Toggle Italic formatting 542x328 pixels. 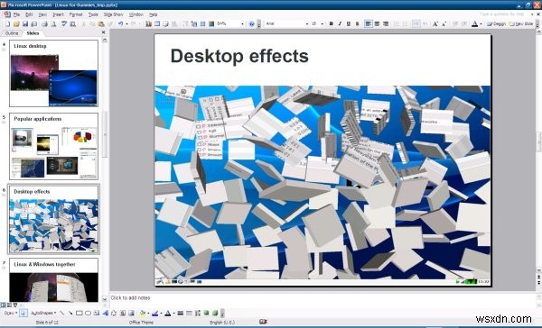pyautogui.click(x=340, y=23)
